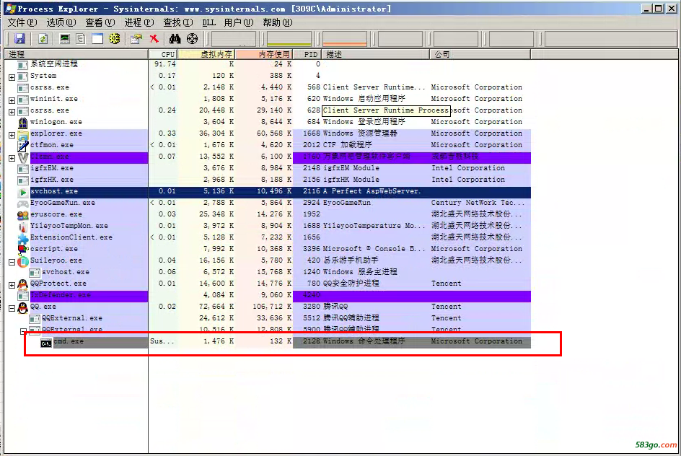Open the 查看(V) menu
681x456 pixels.
(100, 22)
